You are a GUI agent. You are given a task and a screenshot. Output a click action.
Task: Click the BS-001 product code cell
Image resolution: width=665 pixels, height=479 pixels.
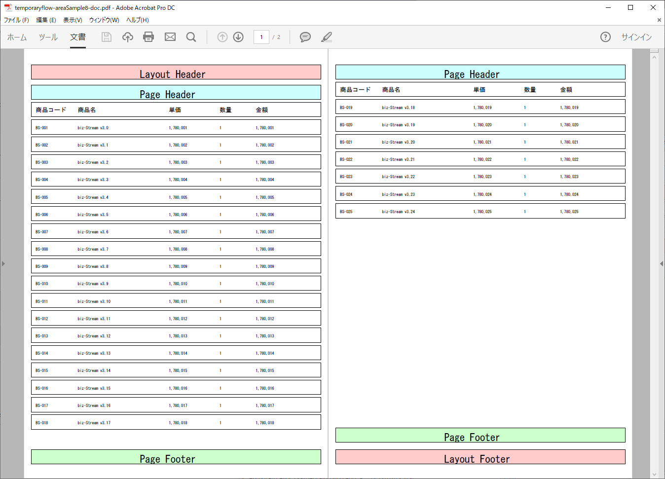(x=41, y=128)
